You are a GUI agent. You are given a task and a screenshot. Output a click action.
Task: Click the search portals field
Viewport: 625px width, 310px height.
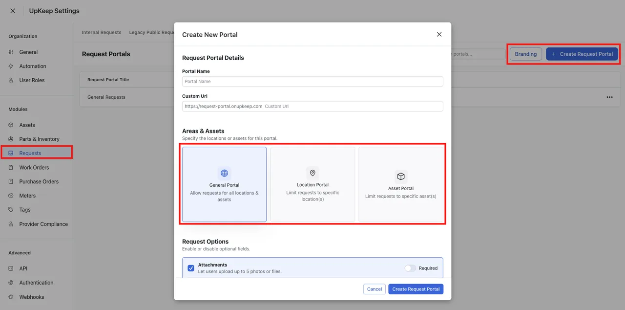pyautogui.click(x=478, y=54)
